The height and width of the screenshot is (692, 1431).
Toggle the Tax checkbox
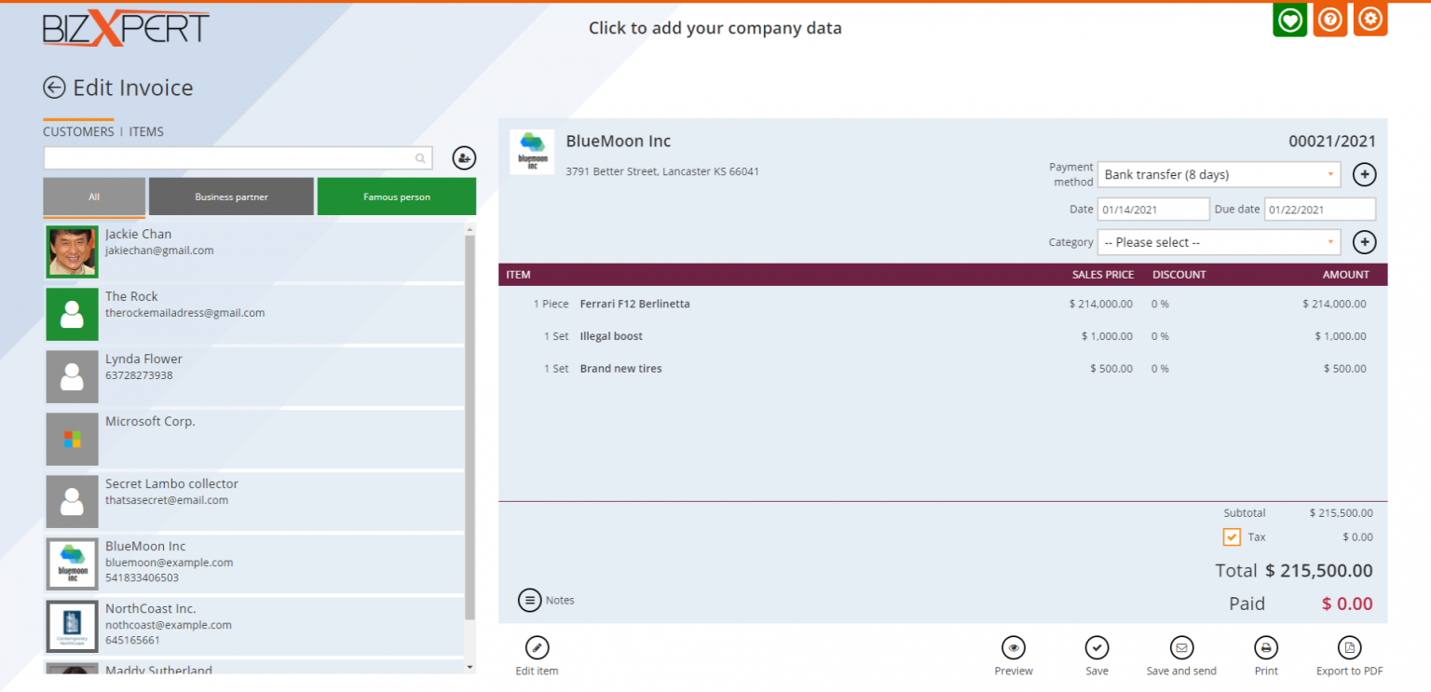click(x=1232, y=537)
